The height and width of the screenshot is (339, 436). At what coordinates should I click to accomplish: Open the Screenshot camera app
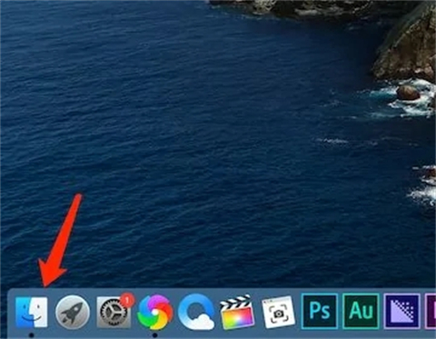[x=278, y=312]
